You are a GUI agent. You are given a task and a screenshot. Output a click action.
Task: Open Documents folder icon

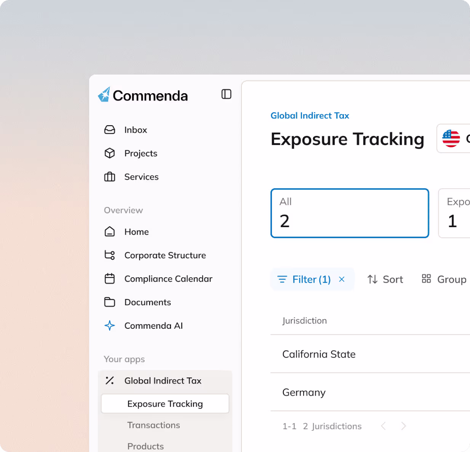point(110,302)
